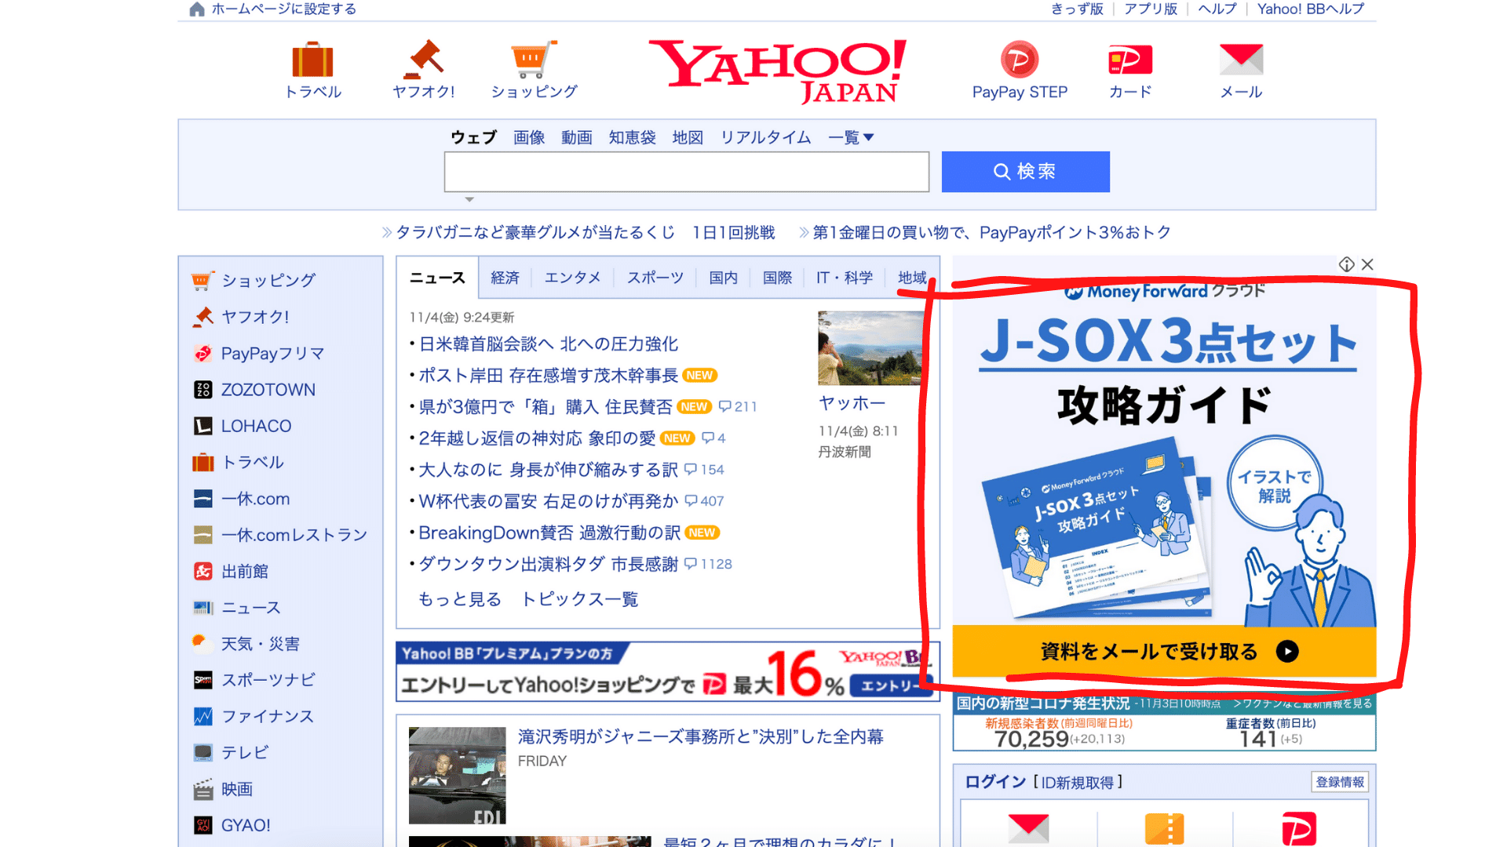The image size is (1507, 847).
Task: Click the Yahoo! JAPAN logo
Action: click(777, 71)
